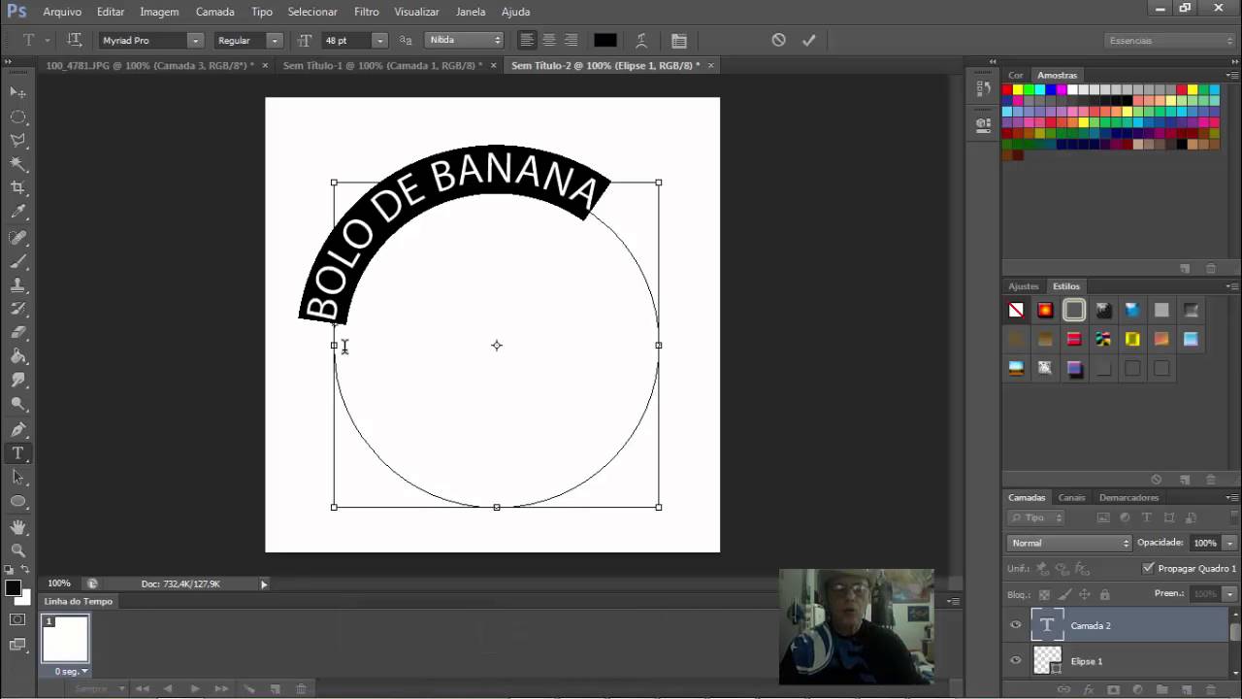Select the Move tool
Image resolution: width=1242 pixels, height=699 pixels.
(x=17, y=92)
